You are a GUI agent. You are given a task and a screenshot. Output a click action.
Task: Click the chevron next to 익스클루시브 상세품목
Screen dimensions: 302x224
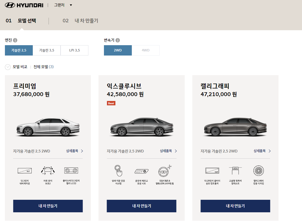[176, 151]
